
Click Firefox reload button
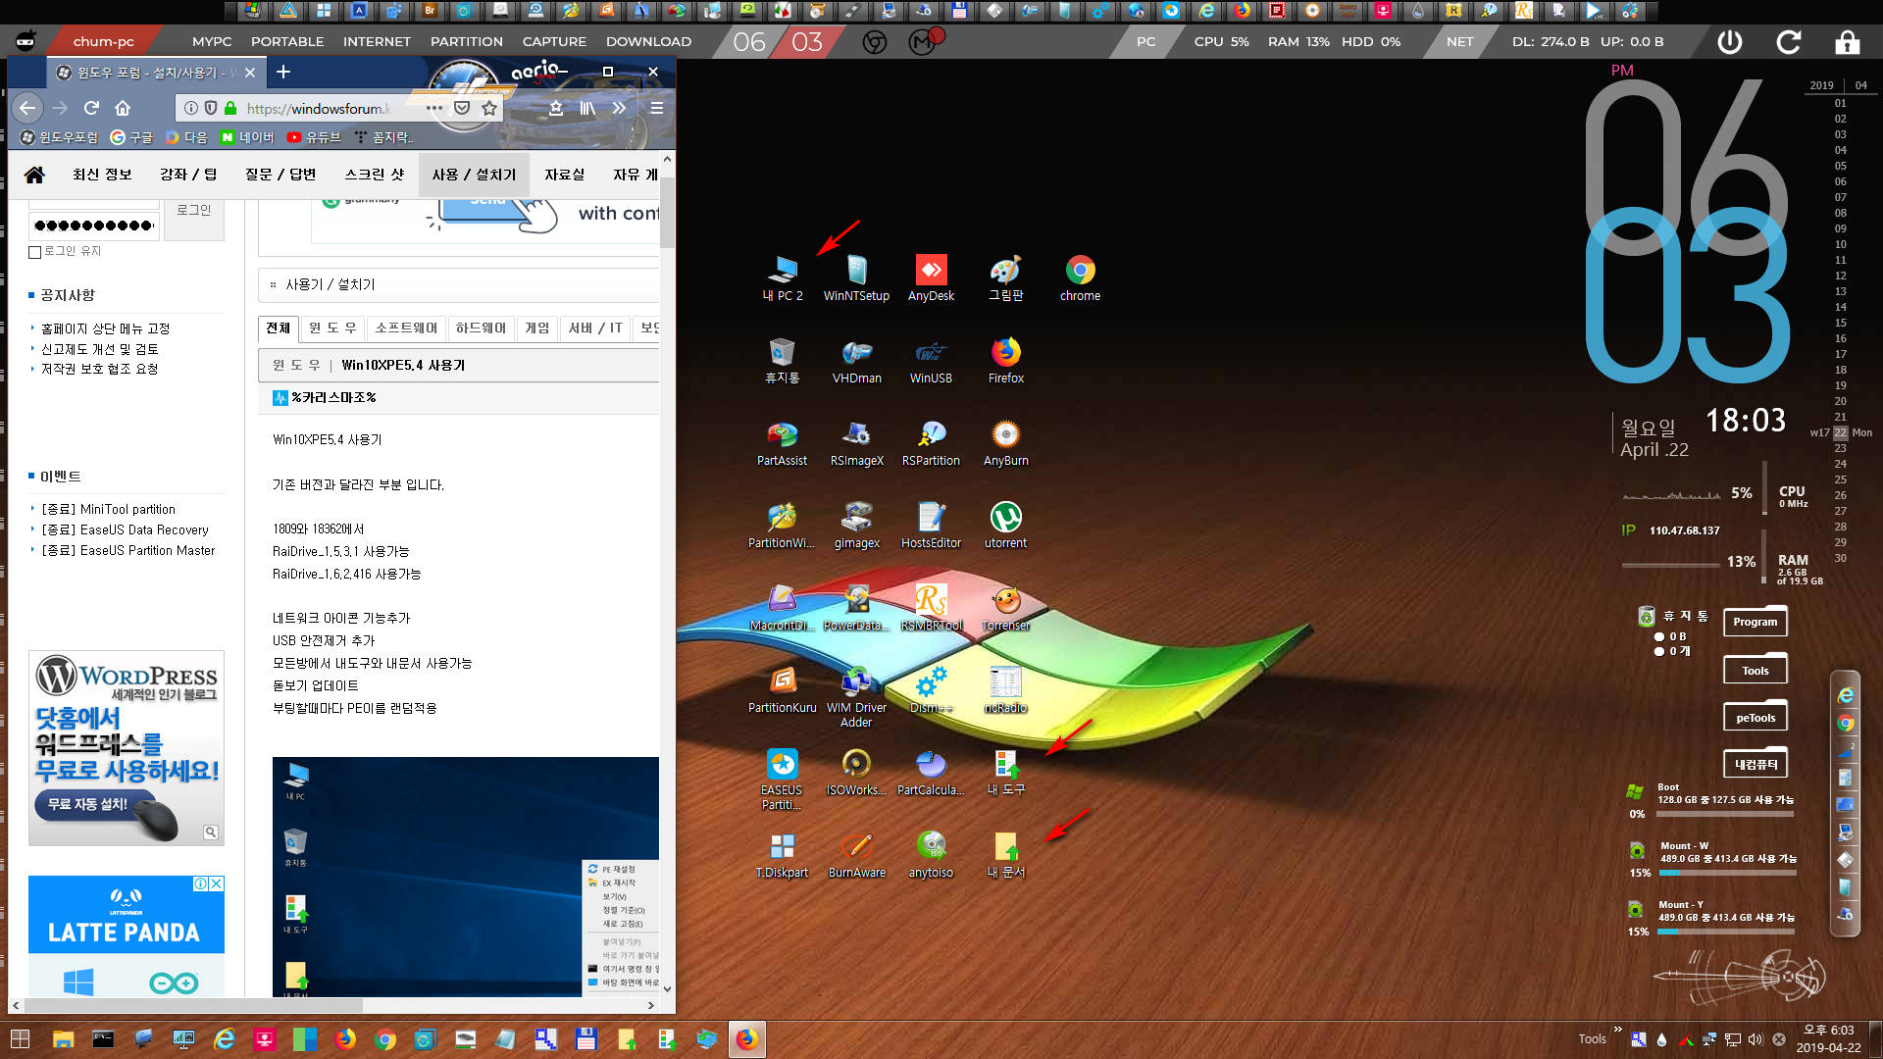click(91, 108)
